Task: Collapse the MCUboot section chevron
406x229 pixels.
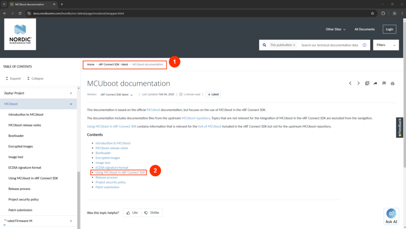Action: coord(71,104)
